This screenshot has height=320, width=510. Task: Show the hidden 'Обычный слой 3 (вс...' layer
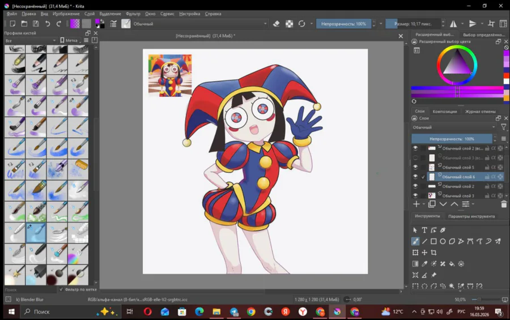[415, 158]
